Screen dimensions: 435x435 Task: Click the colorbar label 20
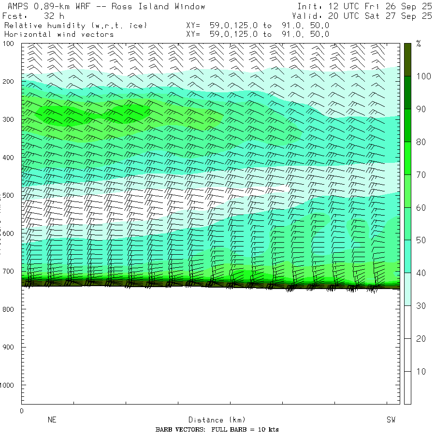point(421,338)
